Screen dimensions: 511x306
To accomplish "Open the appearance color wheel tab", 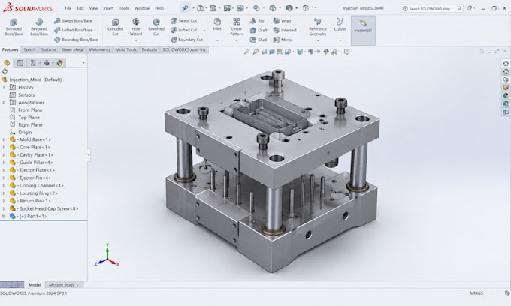I will [x=59, y=63].
